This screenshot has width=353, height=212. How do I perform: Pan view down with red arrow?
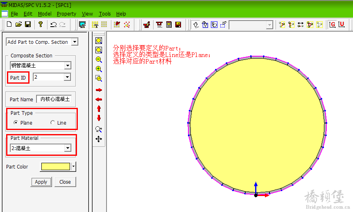[99, 118]
